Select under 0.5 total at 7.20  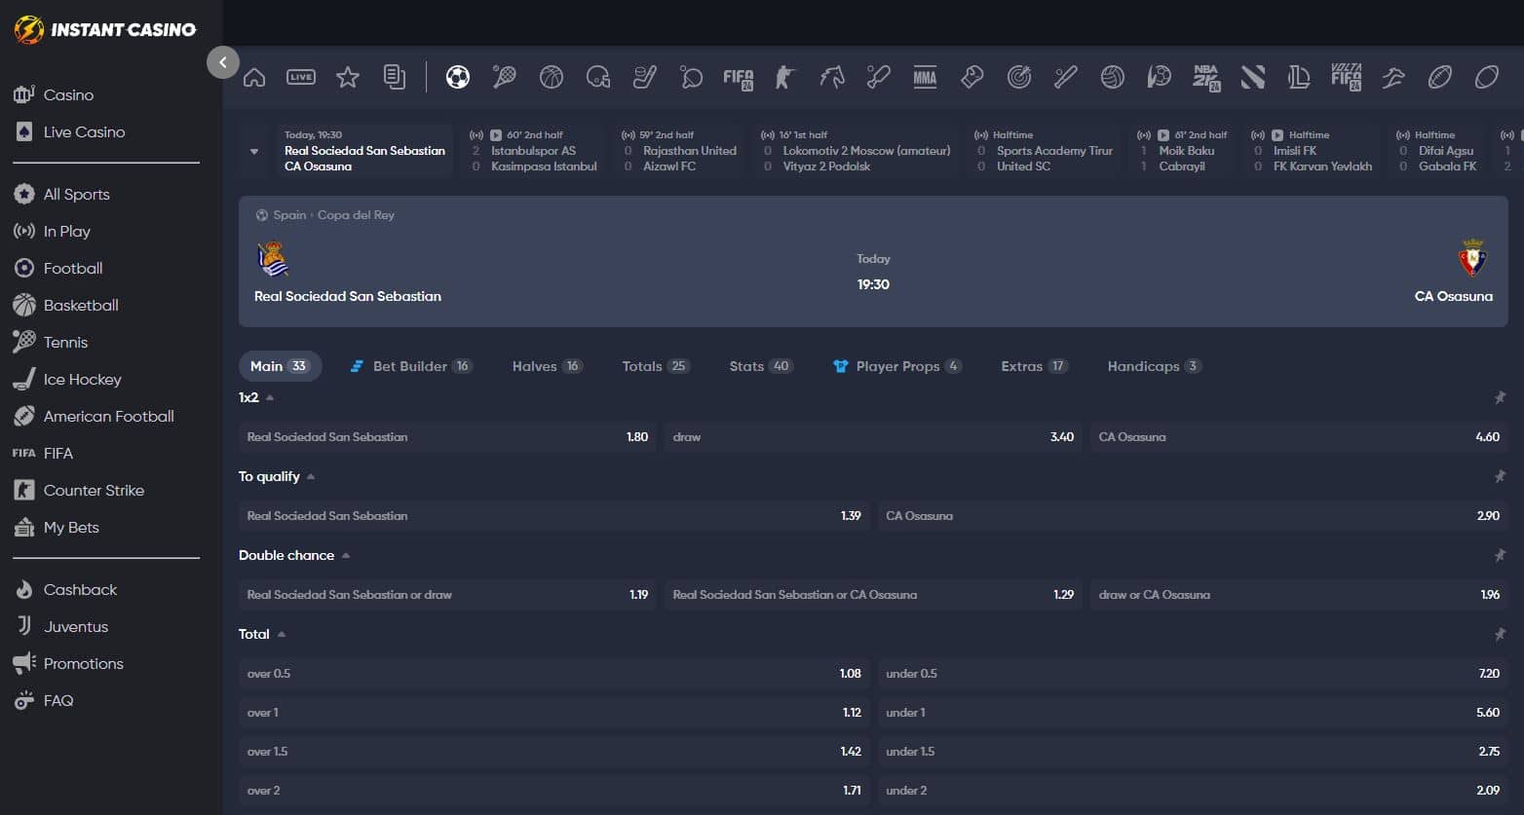click(1193, 674)
